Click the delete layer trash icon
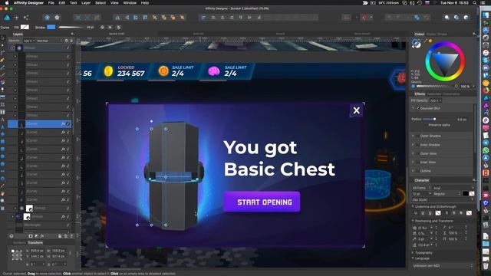This screenshot has height=276, width=491. click(71, 236)
